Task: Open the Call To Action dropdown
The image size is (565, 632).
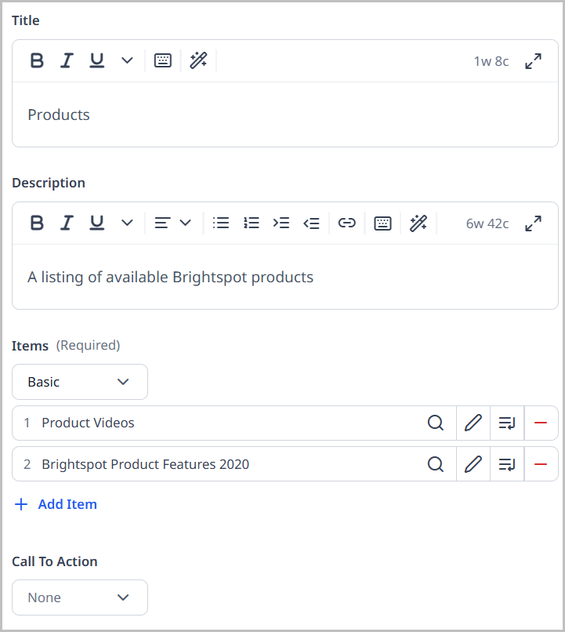Action: (79, 597)
